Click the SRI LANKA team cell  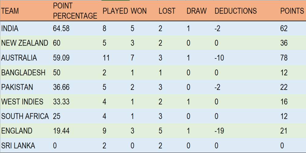[x=26, y=145]
